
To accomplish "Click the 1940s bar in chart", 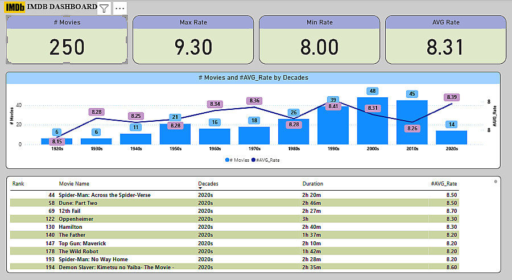I will click(x=135, y=139).
